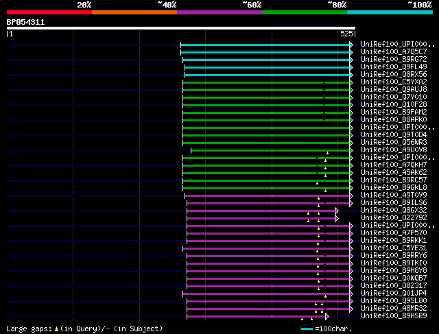
Task: Click the UniRef100_A9U0V8 label
Action: 394,150
